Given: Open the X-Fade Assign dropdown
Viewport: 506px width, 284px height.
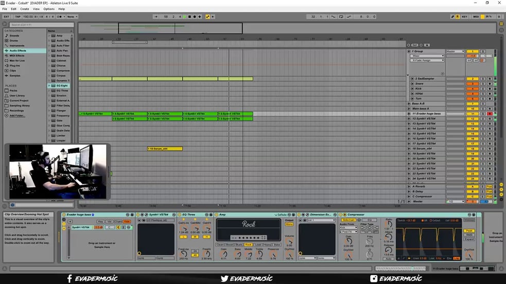Looking at the screenshot, I should (x=427, y=60).
